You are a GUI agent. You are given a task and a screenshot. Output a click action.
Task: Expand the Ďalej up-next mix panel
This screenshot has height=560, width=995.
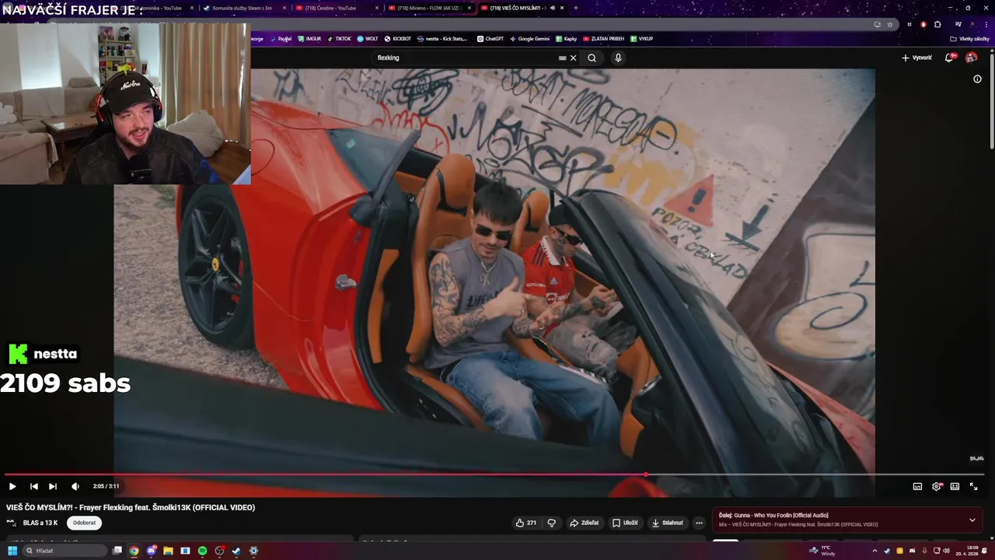(x=972, y=520)
